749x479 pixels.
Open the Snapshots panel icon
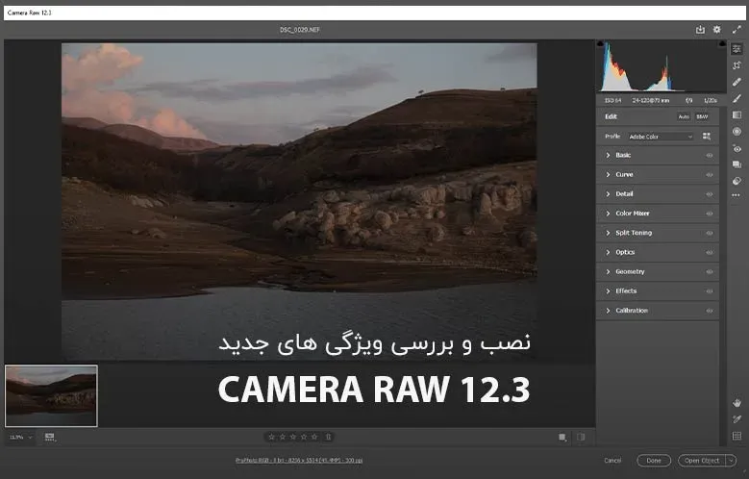click(737, 164)
